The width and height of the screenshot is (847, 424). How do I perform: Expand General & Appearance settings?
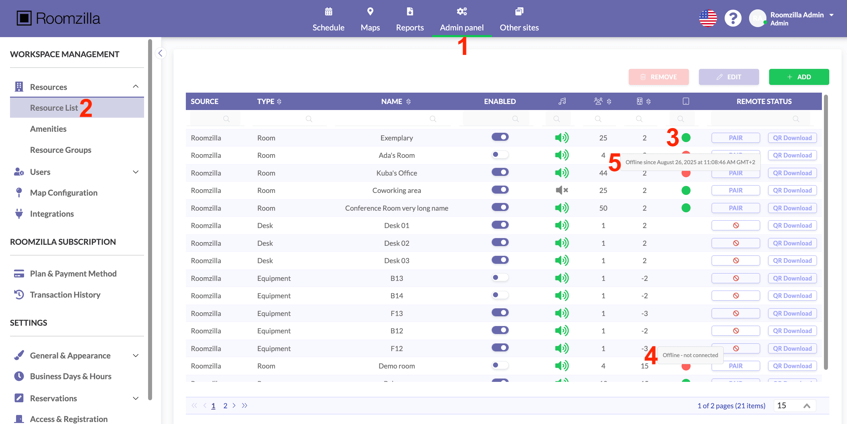(x=135, y=355)
